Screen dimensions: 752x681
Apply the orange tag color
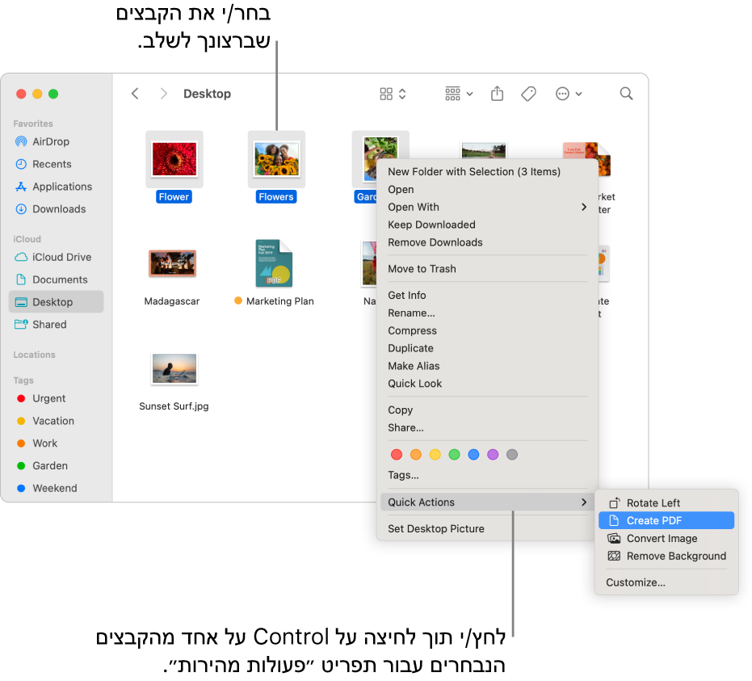point(416,455)
